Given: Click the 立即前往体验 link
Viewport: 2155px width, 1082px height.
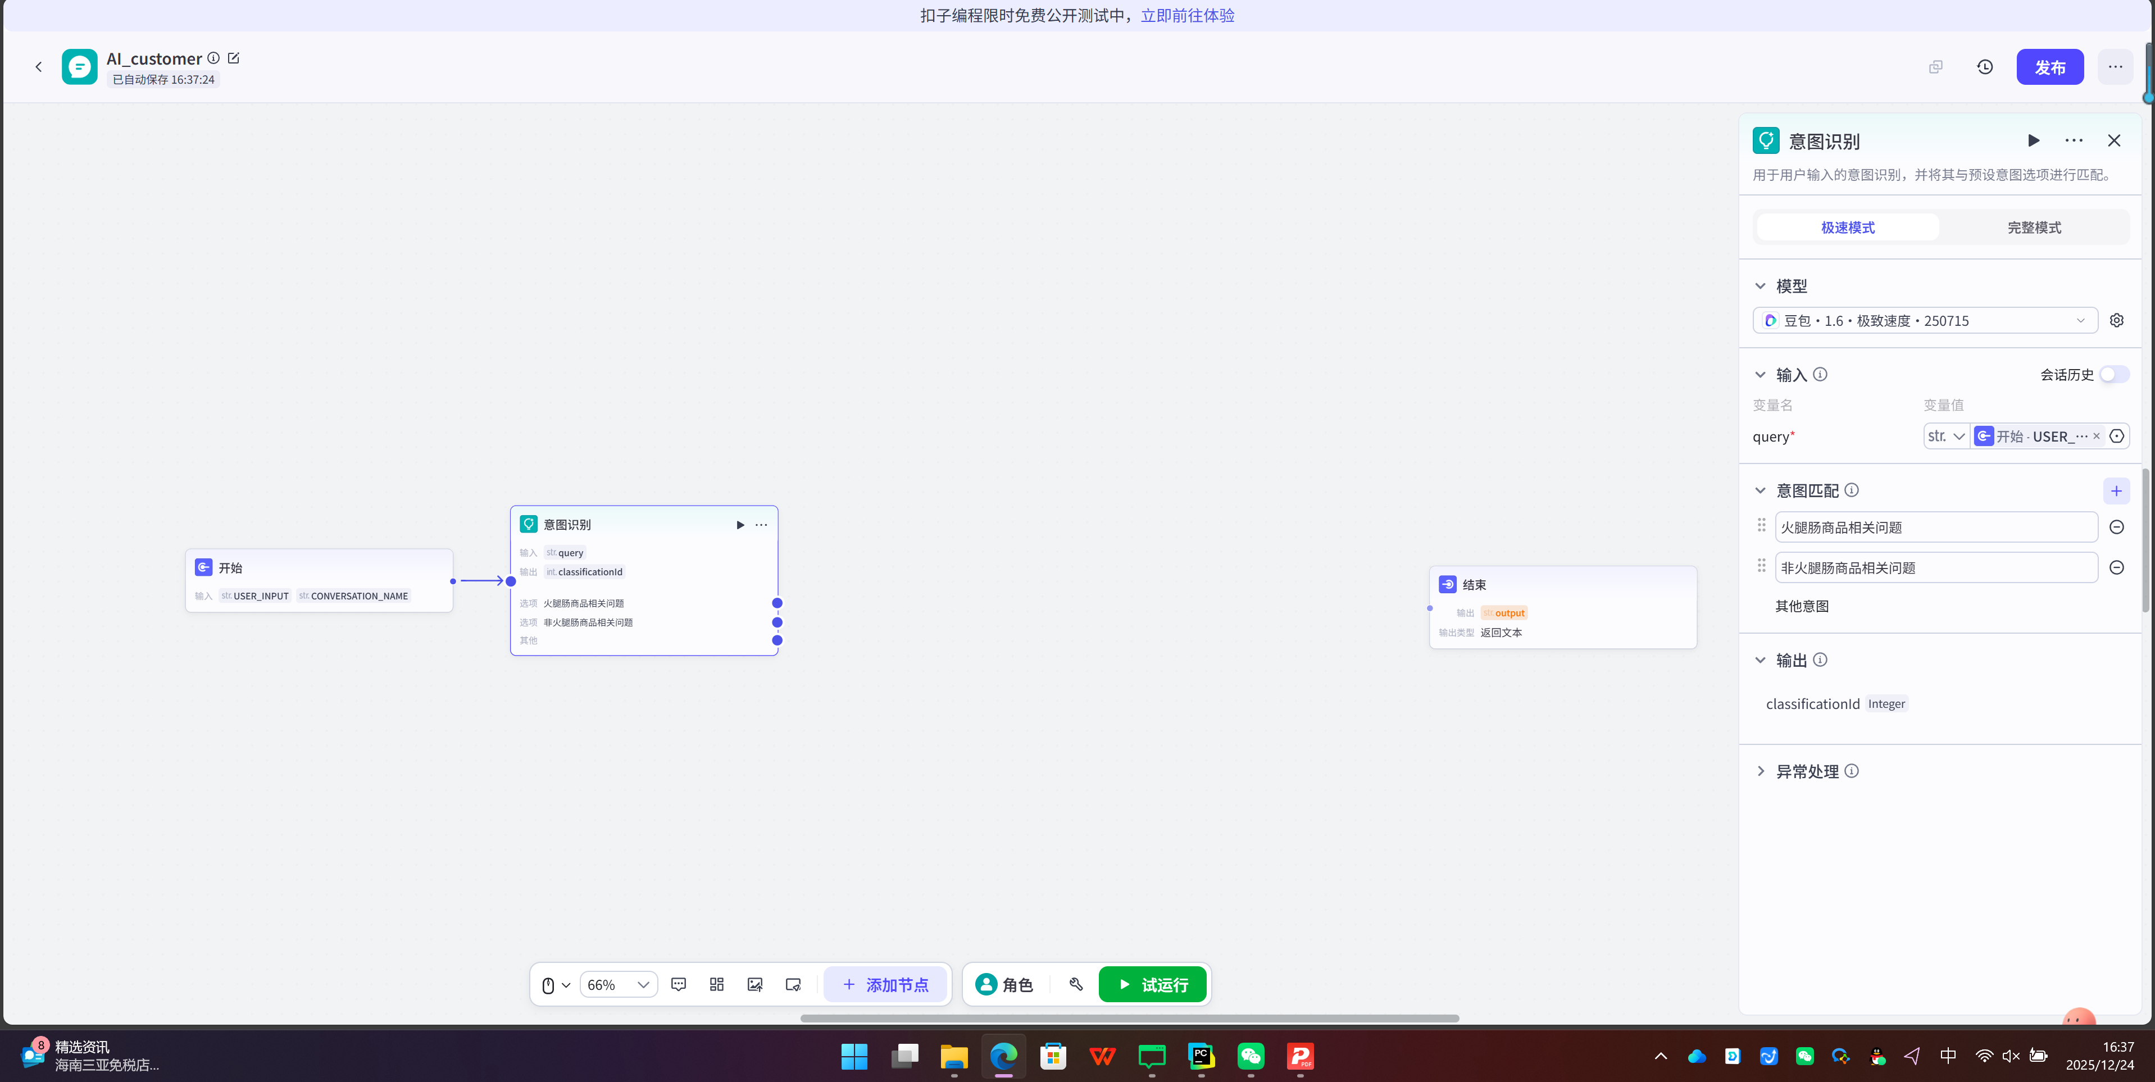Looking at the screenshot, I should tap(1187, 15).
